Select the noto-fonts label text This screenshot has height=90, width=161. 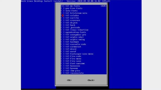(x=71, y=11)
